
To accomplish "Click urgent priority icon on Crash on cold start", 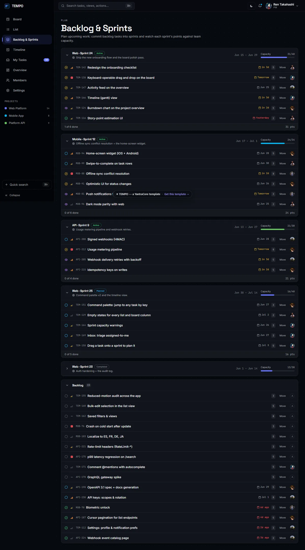I will click(72, 426).
